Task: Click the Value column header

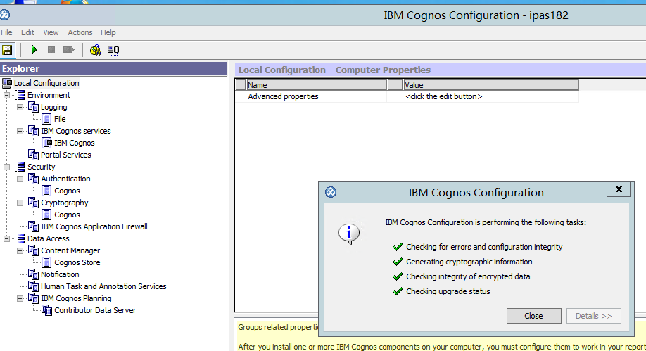Action: coord(490,85)
